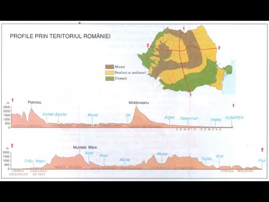
Task: Select the Vedea river label
Action: 216,120
